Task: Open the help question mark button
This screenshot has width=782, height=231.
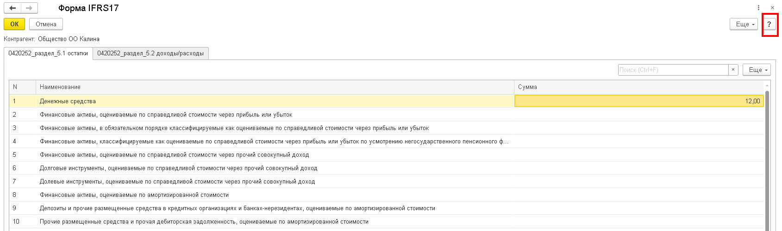Action: pyautogui.click(x=769, y=24)
